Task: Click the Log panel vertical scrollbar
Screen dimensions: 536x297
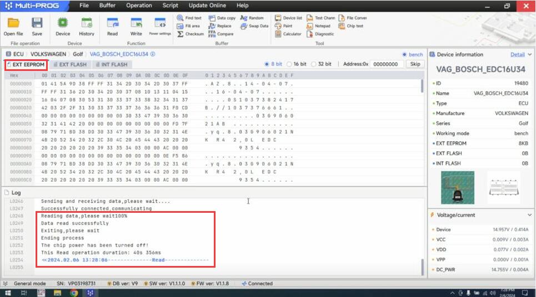Action: 423,267
